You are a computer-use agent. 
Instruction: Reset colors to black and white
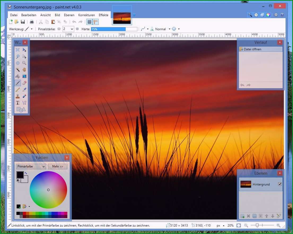coord(18,180)
